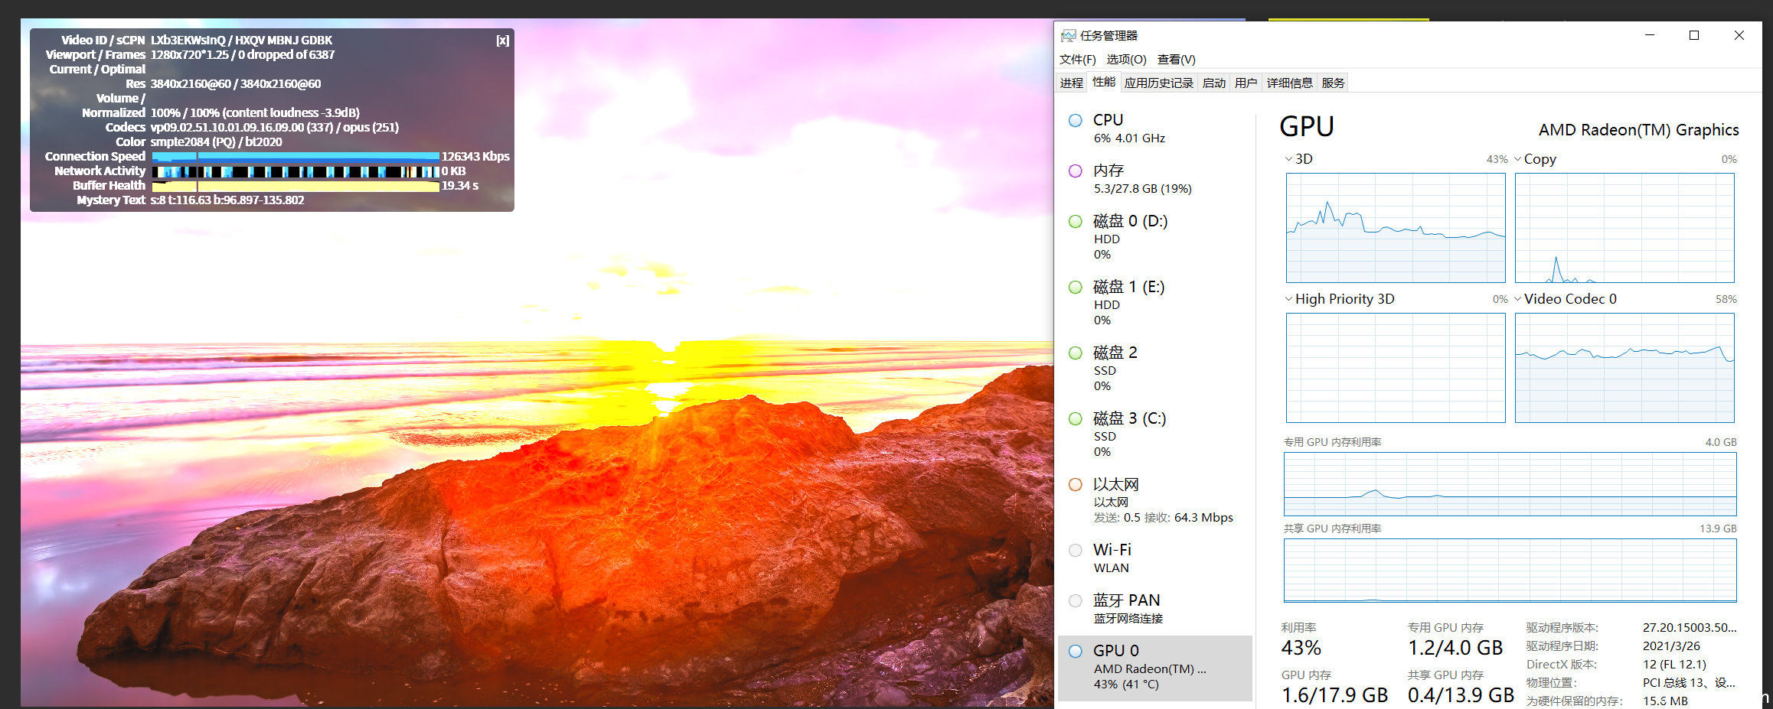1773x709 pixels.
Task: Switch to the 服务 tab
Action: pyautogui.click(x=1333, y=83)
